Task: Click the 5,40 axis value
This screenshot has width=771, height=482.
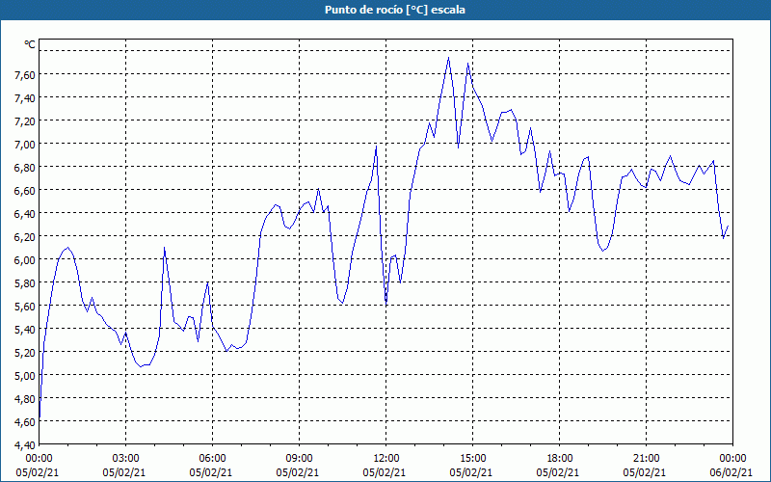Action: 26,329
